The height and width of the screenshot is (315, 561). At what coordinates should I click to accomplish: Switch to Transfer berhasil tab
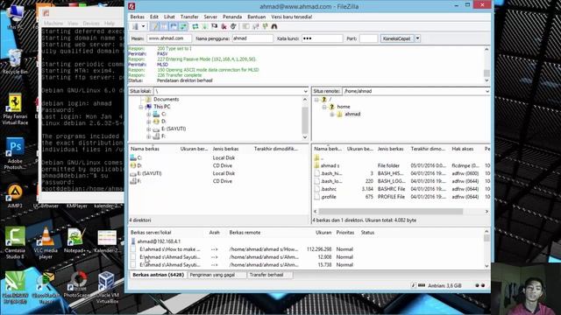click(269, 275)
